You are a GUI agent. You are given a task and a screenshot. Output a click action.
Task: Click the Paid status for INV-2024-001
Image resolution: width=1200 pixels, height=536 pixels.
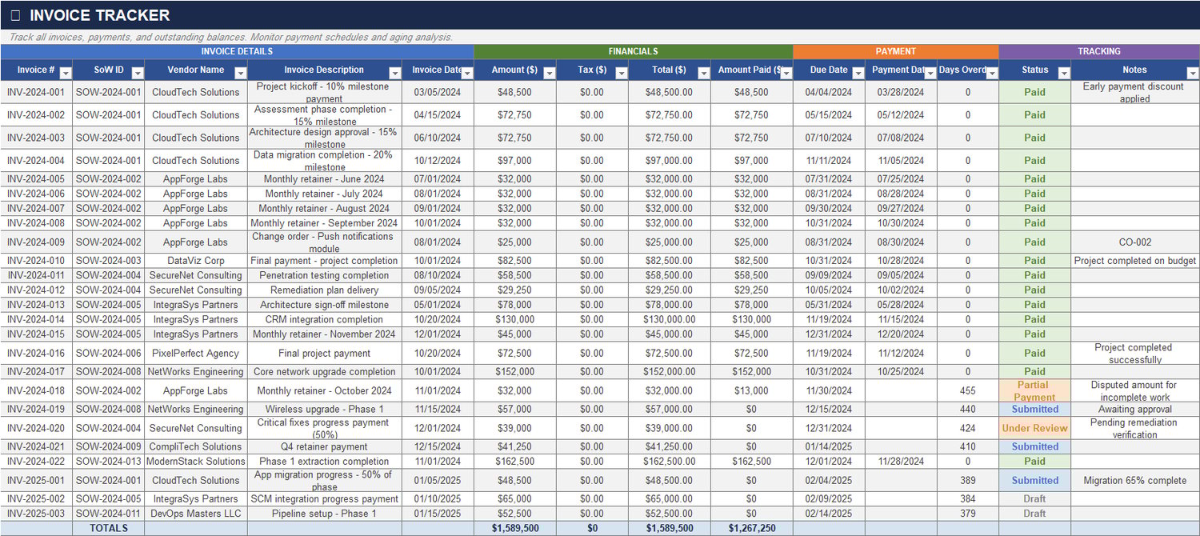tap(1034, 92)
